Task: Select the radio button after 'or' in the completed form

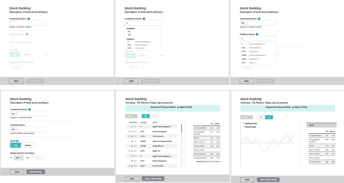Action: (33, 158)
